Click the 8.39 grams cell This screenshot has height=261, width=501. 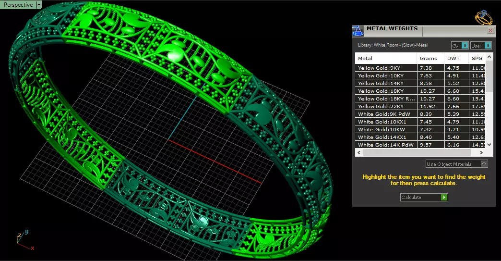[430, 114]
